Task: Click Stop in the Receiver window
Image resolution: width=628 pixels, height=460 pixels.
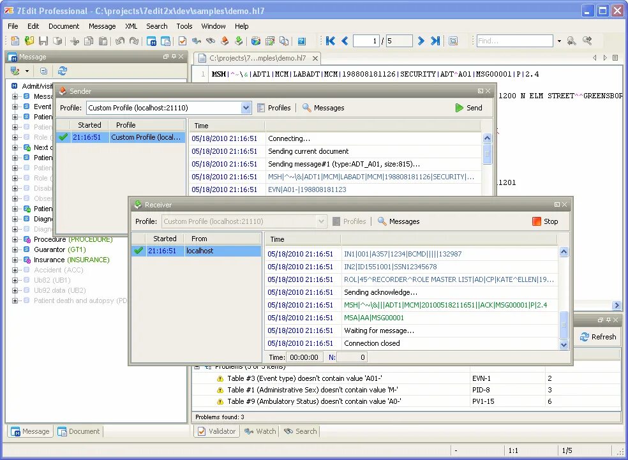Action: (x=545, y=221)
